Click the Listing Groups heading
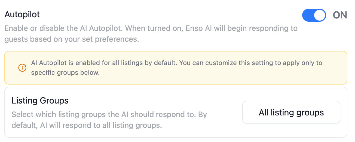Screen dimensions: 355x142 pos(40,101)
